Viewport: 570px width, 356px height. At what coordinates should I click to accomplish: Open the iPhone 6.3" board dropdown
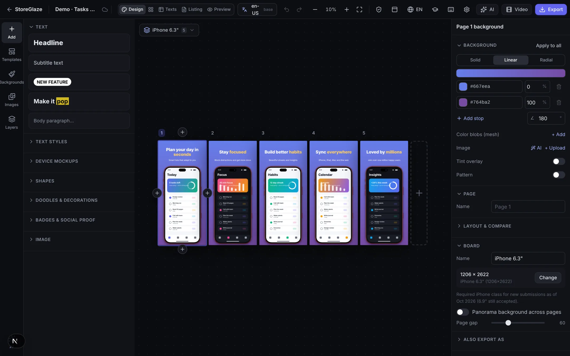(x=169, y=30)
